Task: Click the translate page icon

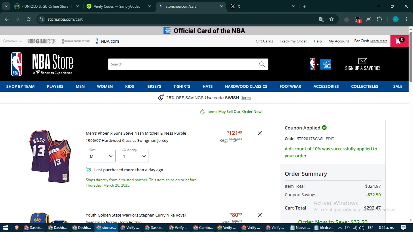Action: click(322, 19)
